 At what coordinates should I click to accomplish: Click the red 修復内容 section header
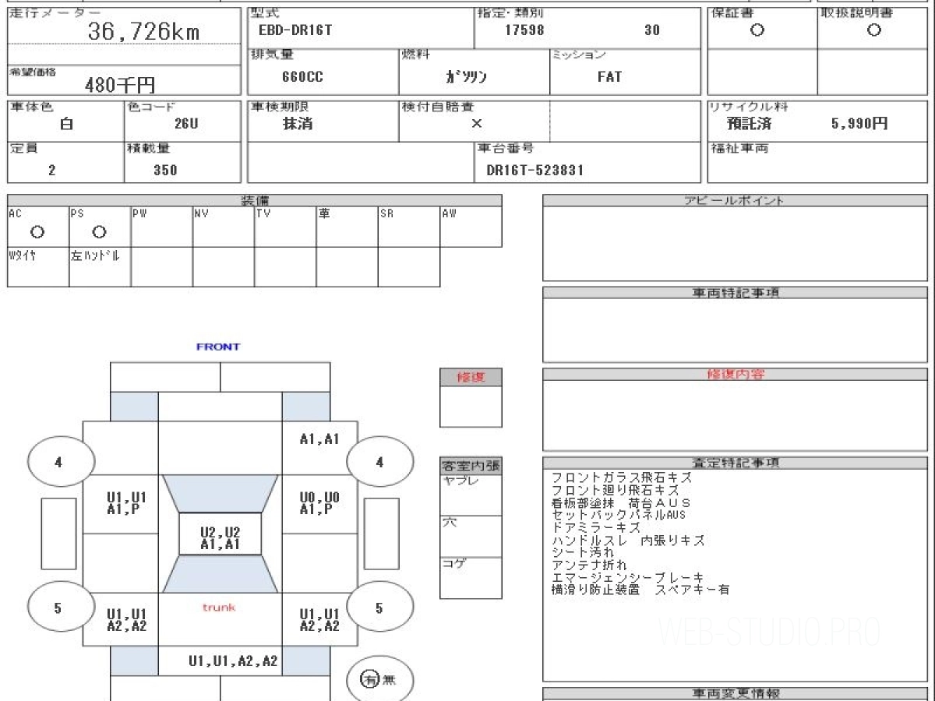tap(734, 374)
